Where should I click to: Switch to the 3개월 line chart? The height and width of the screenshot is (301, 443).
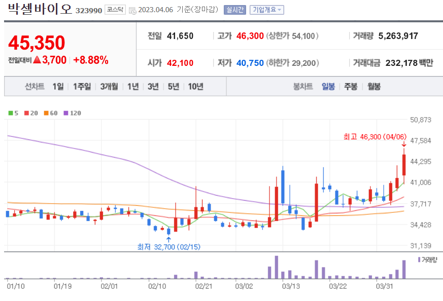[109, 86]
